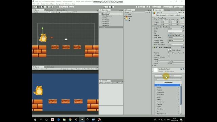Toggle Mute Audio in Game view

[91, 69]
